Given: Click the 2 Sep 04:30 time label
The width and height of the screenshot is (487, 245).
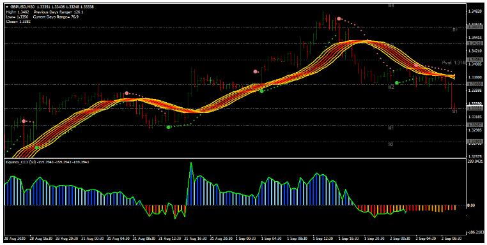Looking at the screenshot, I should click(426, 239).
